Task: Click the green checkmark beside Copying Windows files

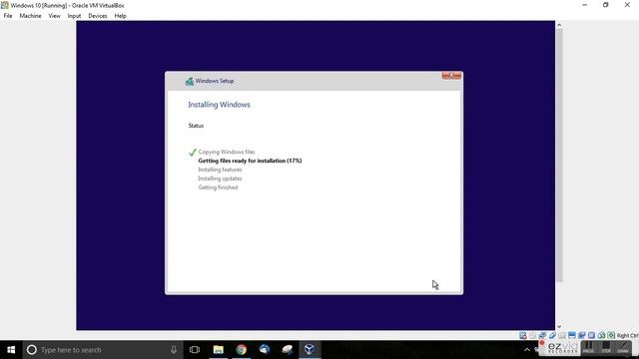Action: pyautogui.click(x=192, y=153)
